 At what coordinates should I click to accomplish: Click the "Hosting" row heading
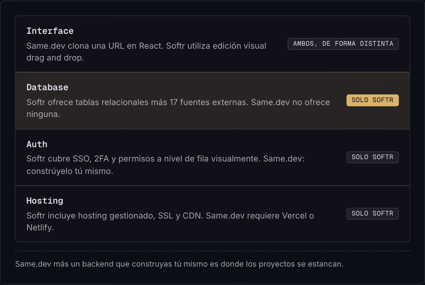[x=45, y=201]
